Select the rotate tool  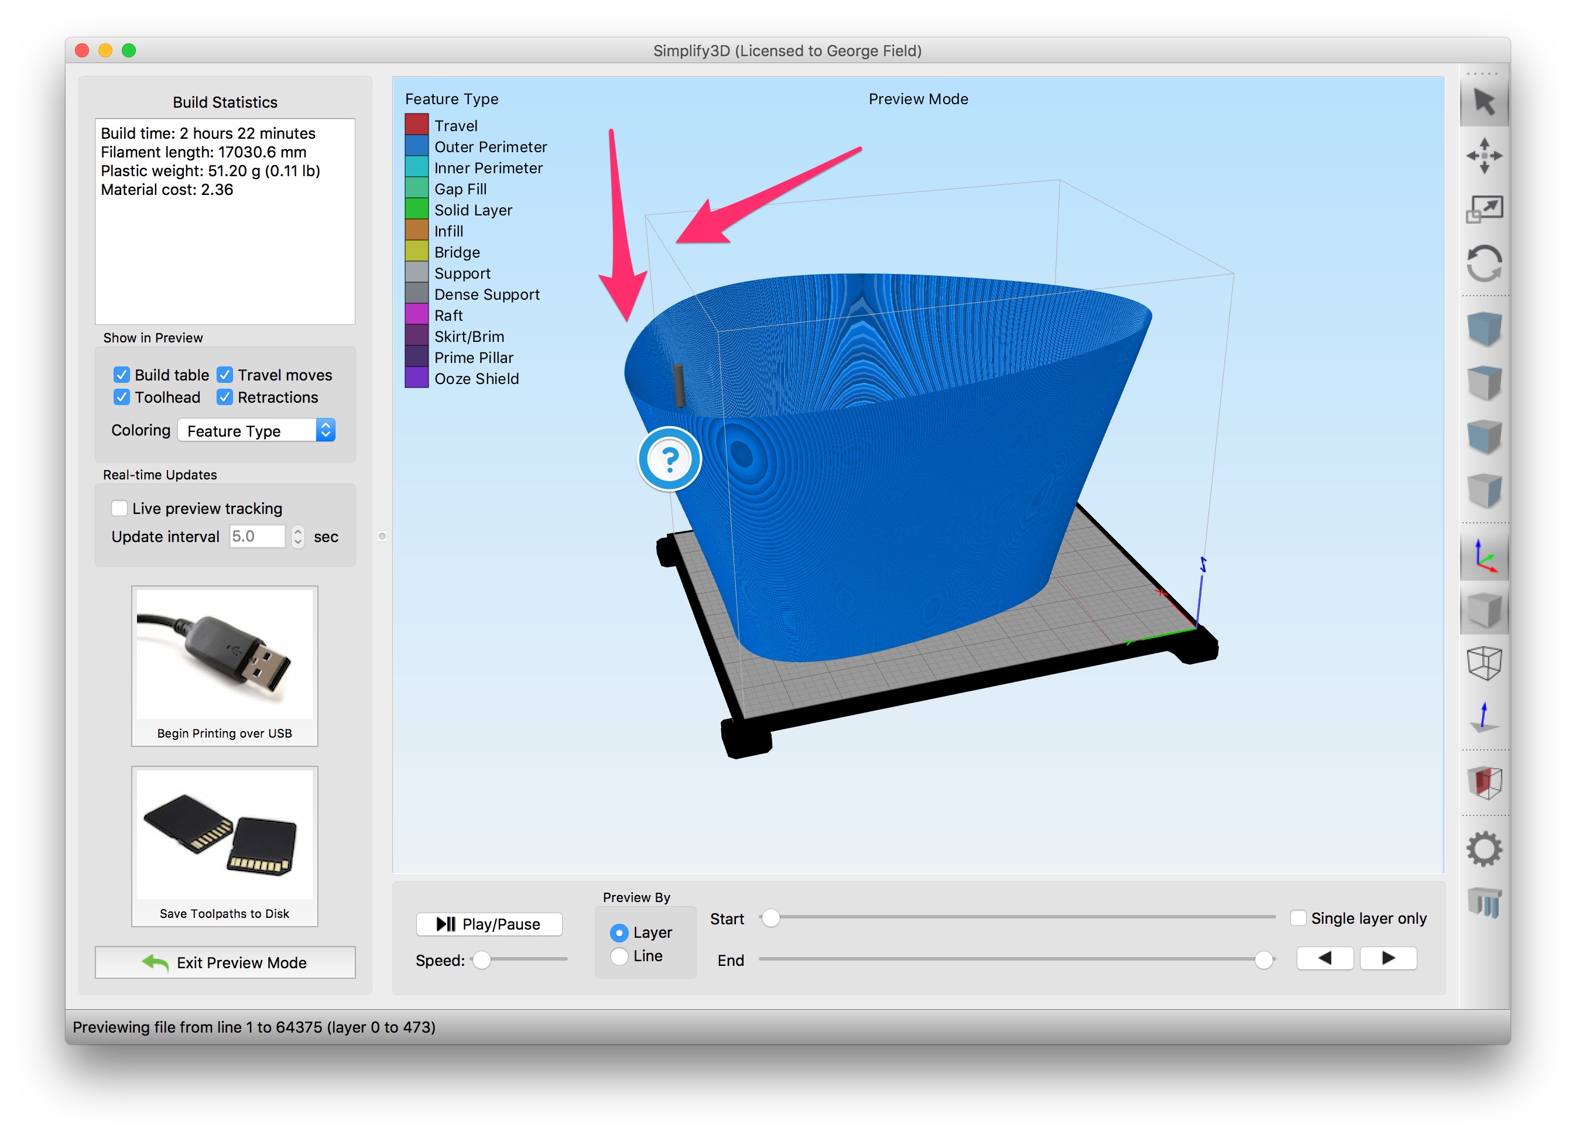1484,263
